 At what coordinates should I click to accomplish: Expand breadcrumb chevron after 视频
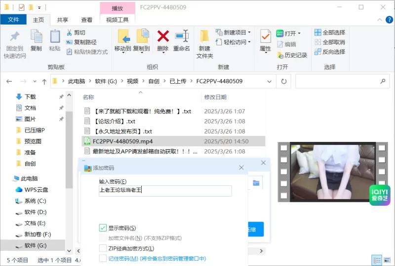pos(143,81)
